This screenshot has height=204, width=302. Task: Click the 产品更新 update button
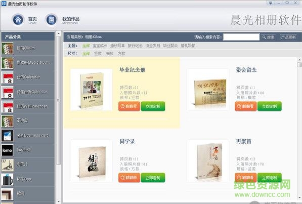coord(288,37)
